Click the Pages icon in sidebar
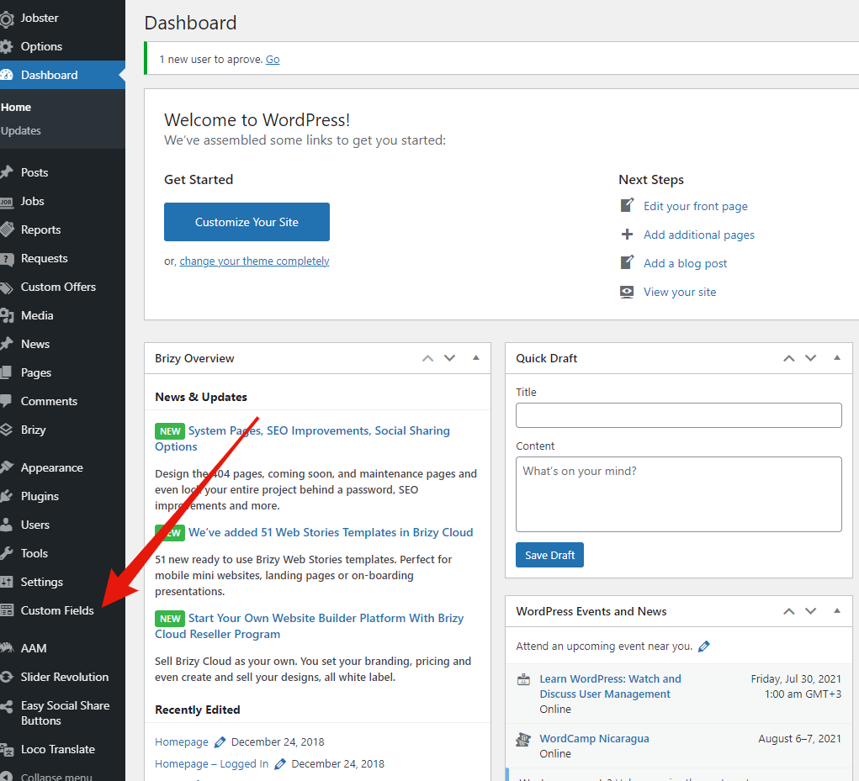 (6, 372)
